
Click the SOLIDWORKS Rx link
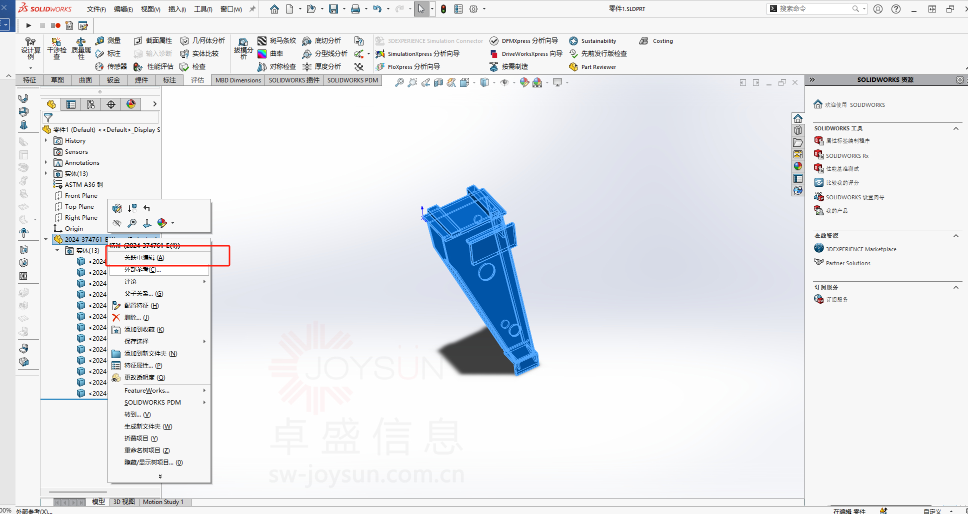click(847, 156)
